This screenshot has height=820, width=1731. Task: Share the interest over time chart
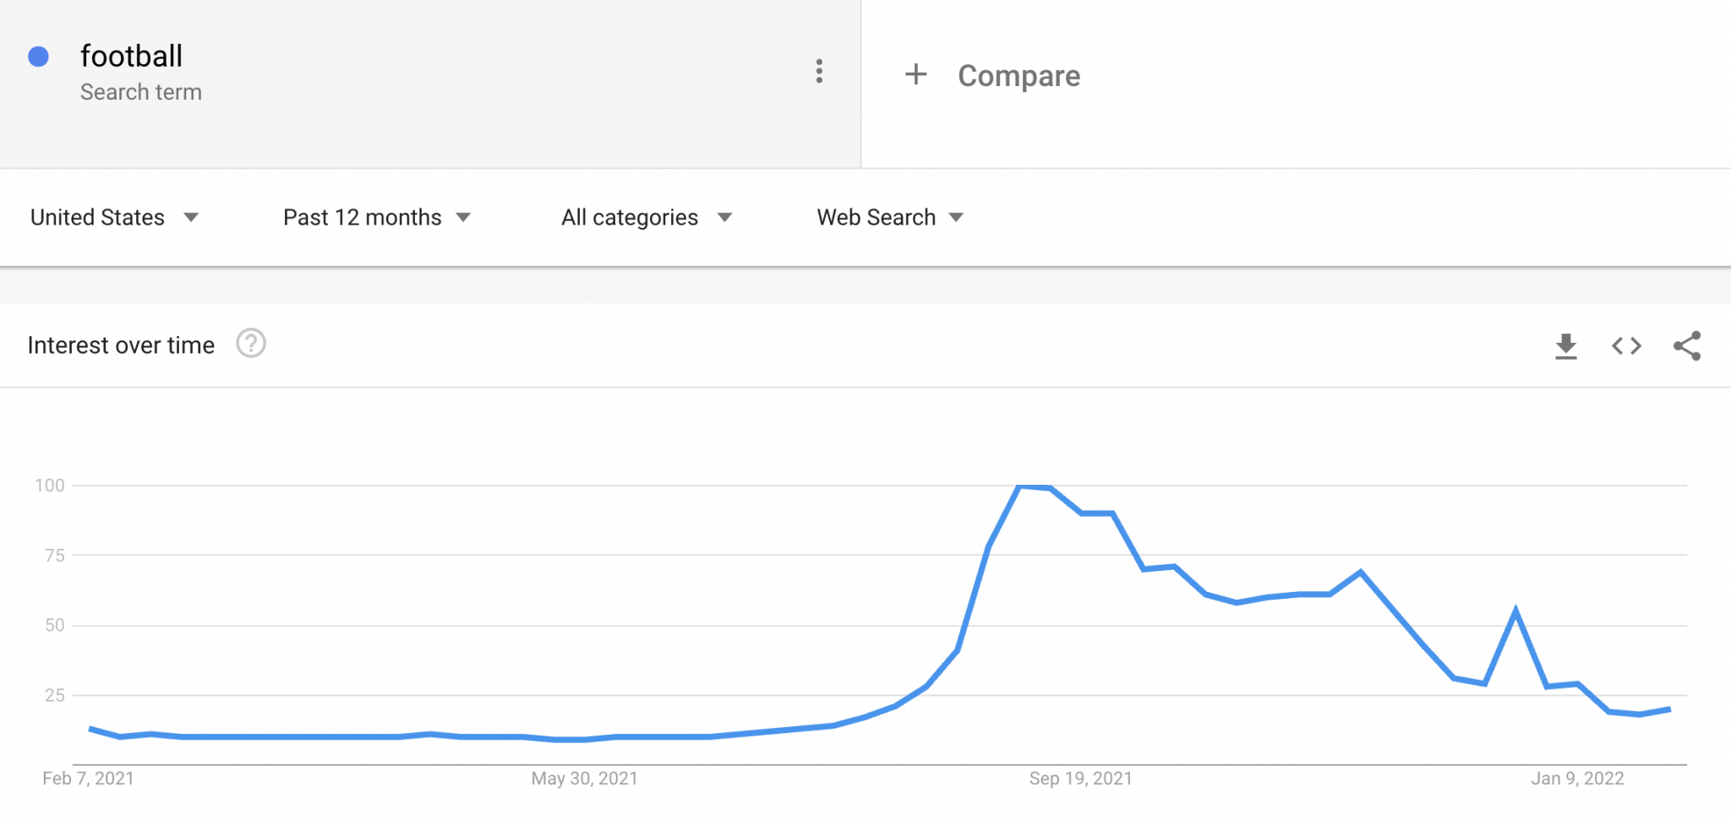click(1687, 346)
